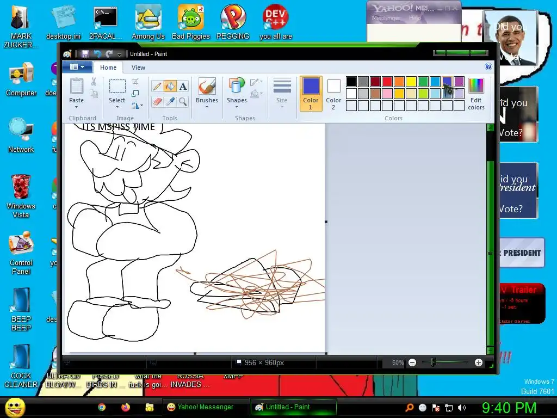Click the Undo arrow in title bar

point(97,54)
